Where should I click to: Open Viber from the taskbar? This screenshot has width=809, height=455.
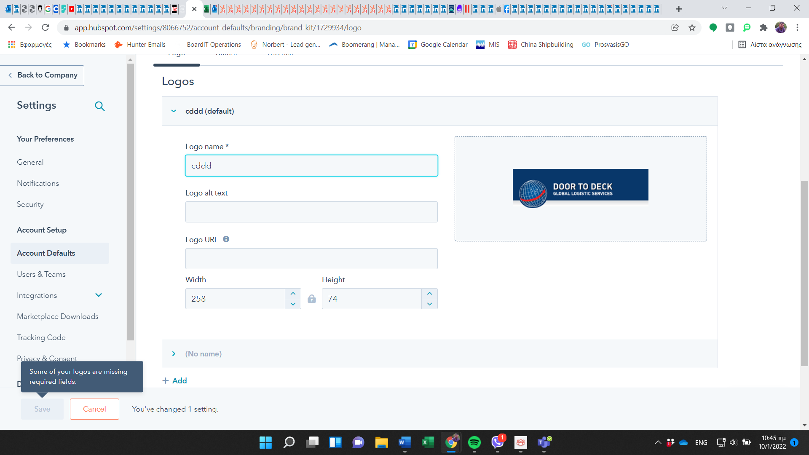pyautogui.click(x=498, y=443)
